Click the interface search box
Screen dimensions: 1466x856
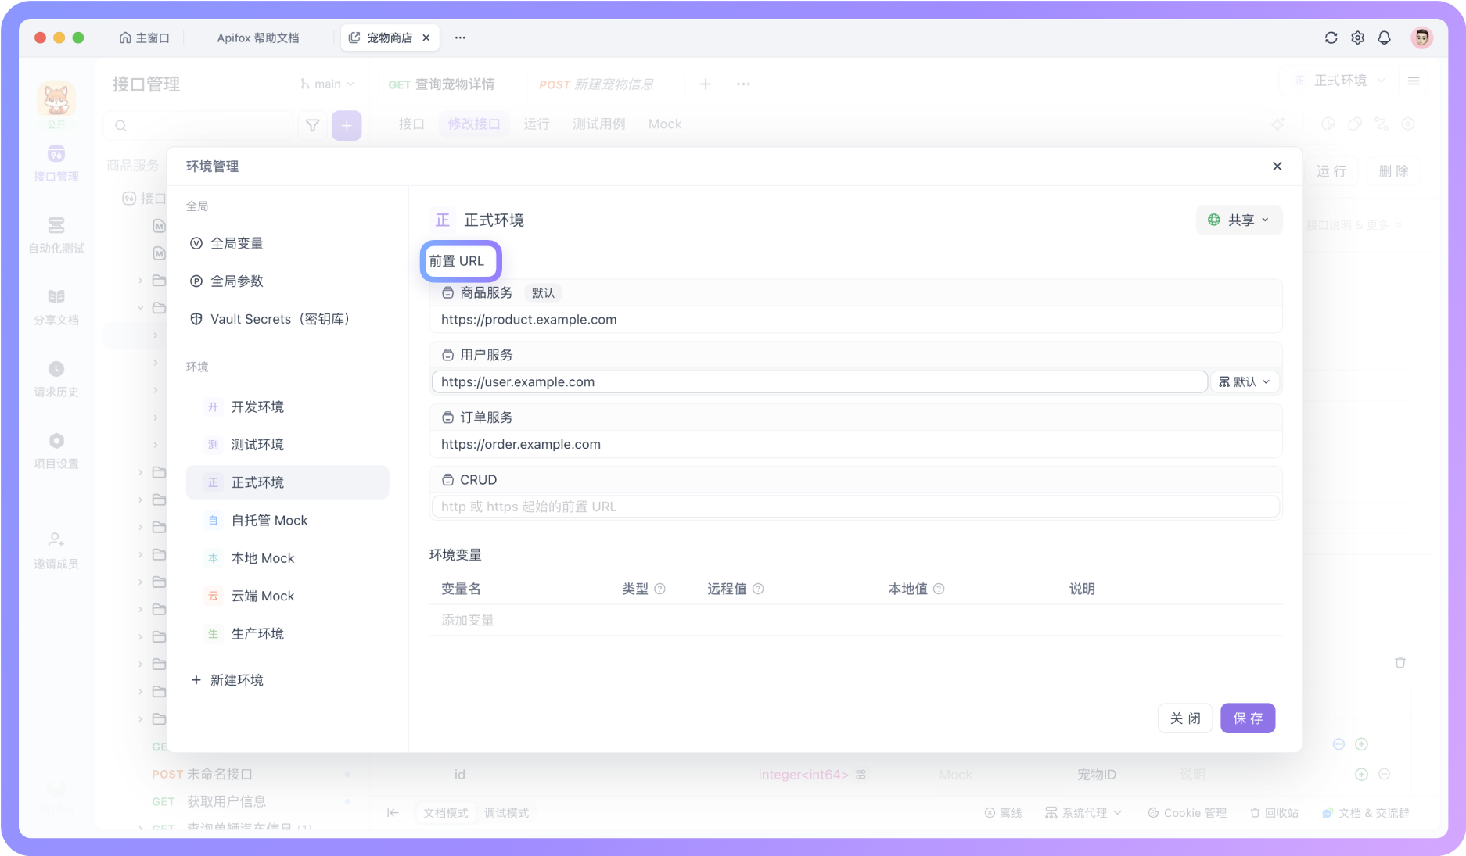click(199, 125)
